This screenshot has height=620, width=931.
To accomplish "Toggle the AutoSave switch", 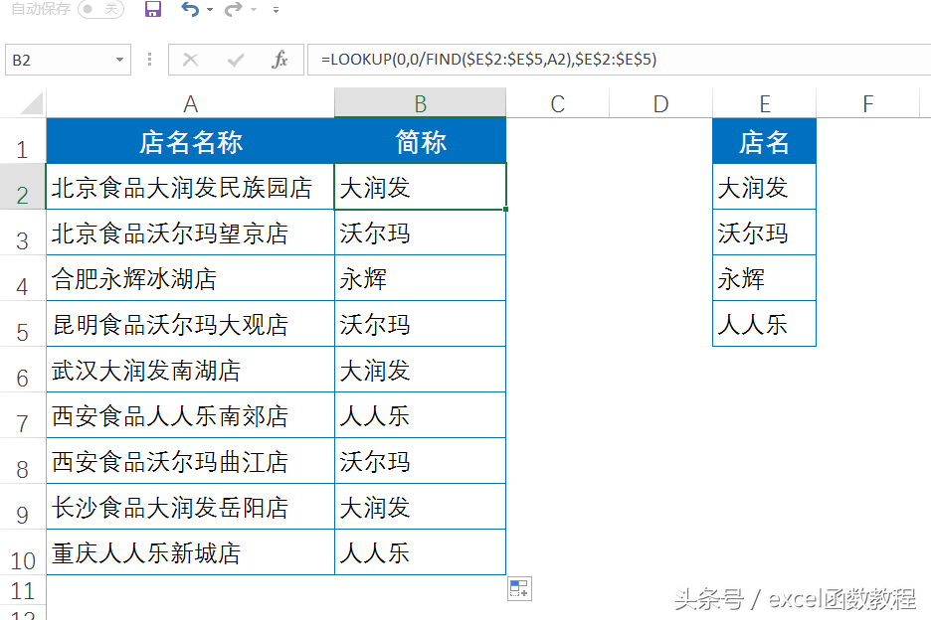I will pyautogui.click(x=100, y=9).
